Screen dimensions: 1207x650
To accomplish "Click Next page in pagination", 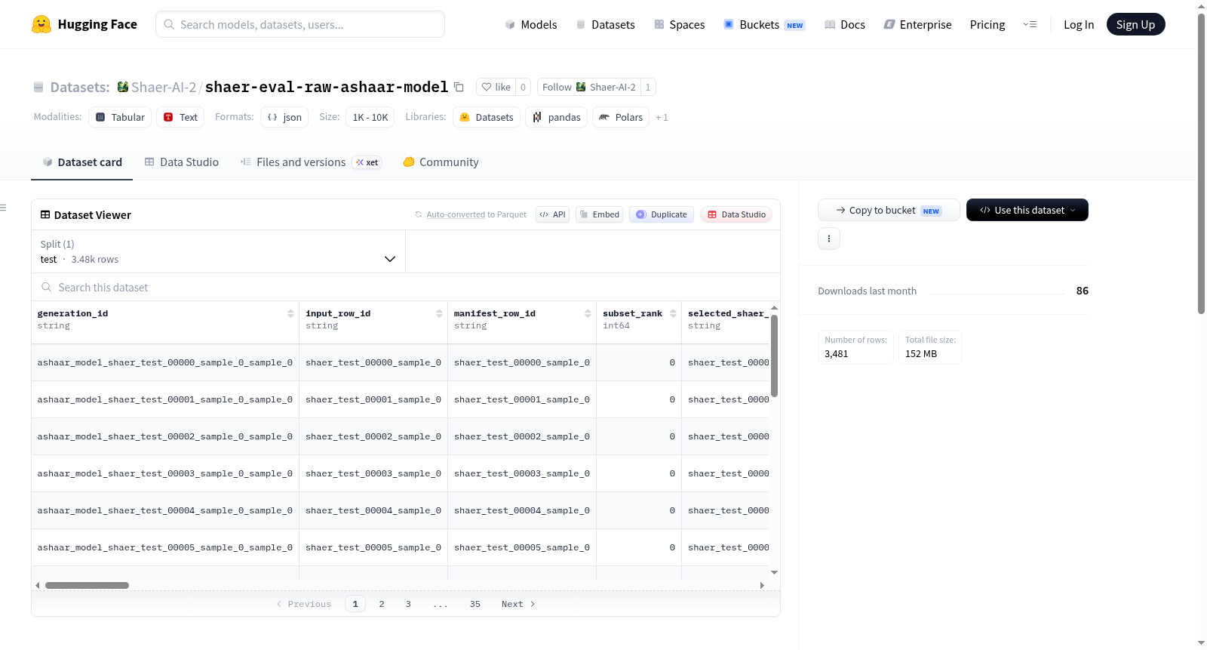I will [518, 604].
